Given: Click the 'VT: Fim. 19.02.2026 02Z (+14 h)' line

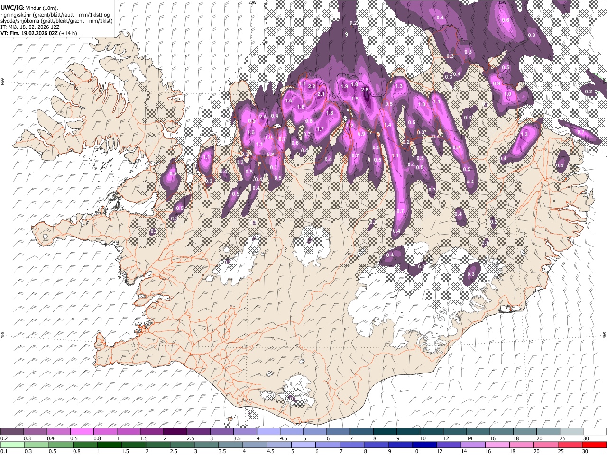Looking at the screenshot, I should 38,33.
